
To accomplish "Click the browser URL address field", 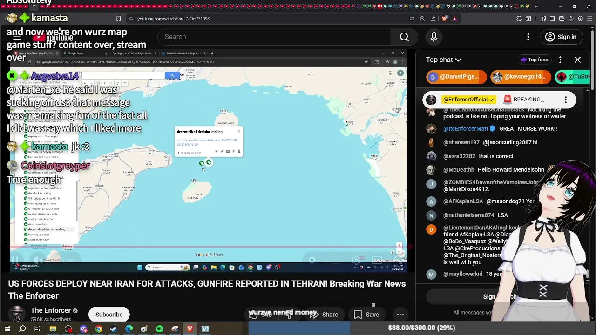I will [270, 19].
